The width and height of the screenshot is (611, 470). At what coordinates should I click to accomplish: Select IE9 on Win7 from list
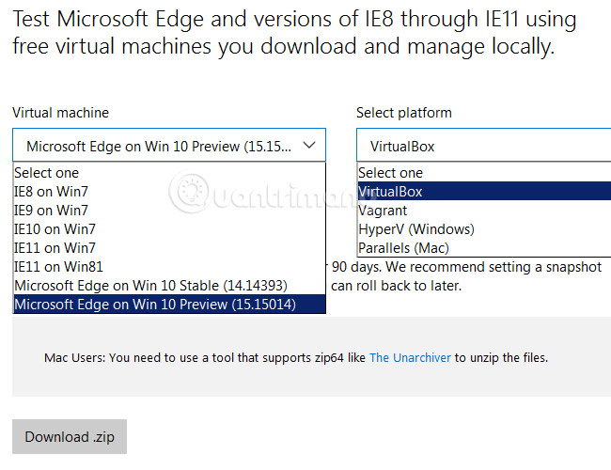pyautogui.click(x=51, y=210)
